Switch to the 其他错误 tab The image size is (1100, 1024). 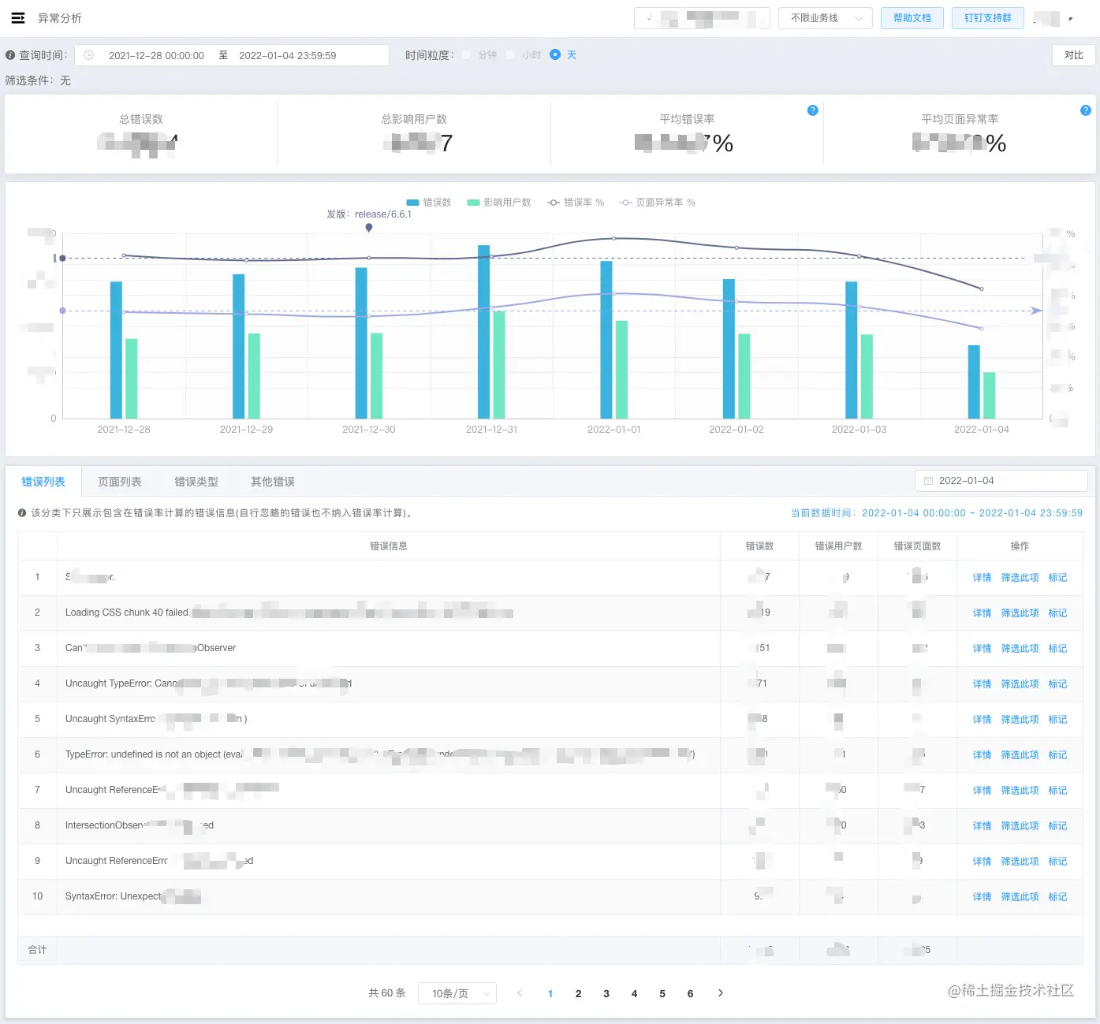[273, 482]
